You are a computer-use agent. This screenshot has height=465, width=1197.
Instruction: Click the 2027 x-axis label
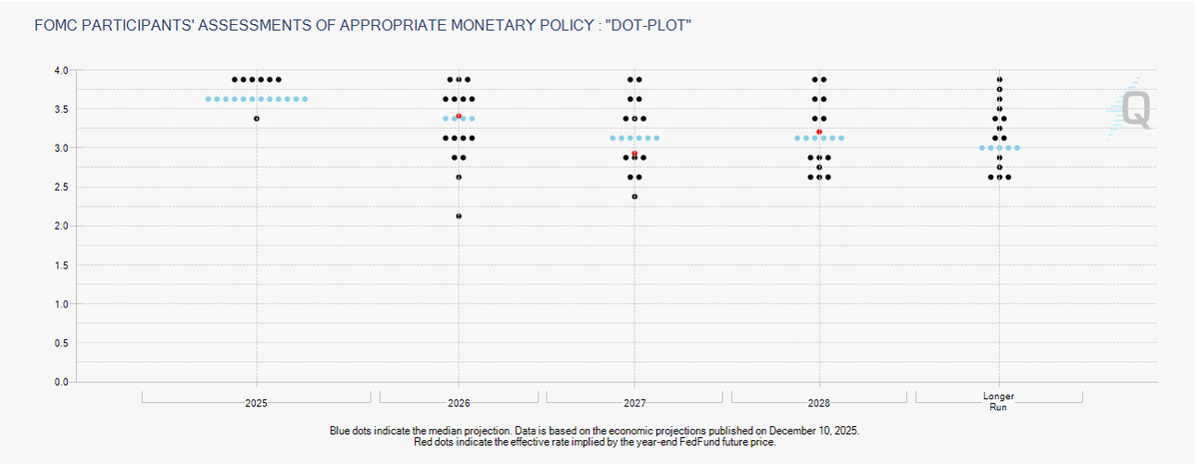[634, 403]
